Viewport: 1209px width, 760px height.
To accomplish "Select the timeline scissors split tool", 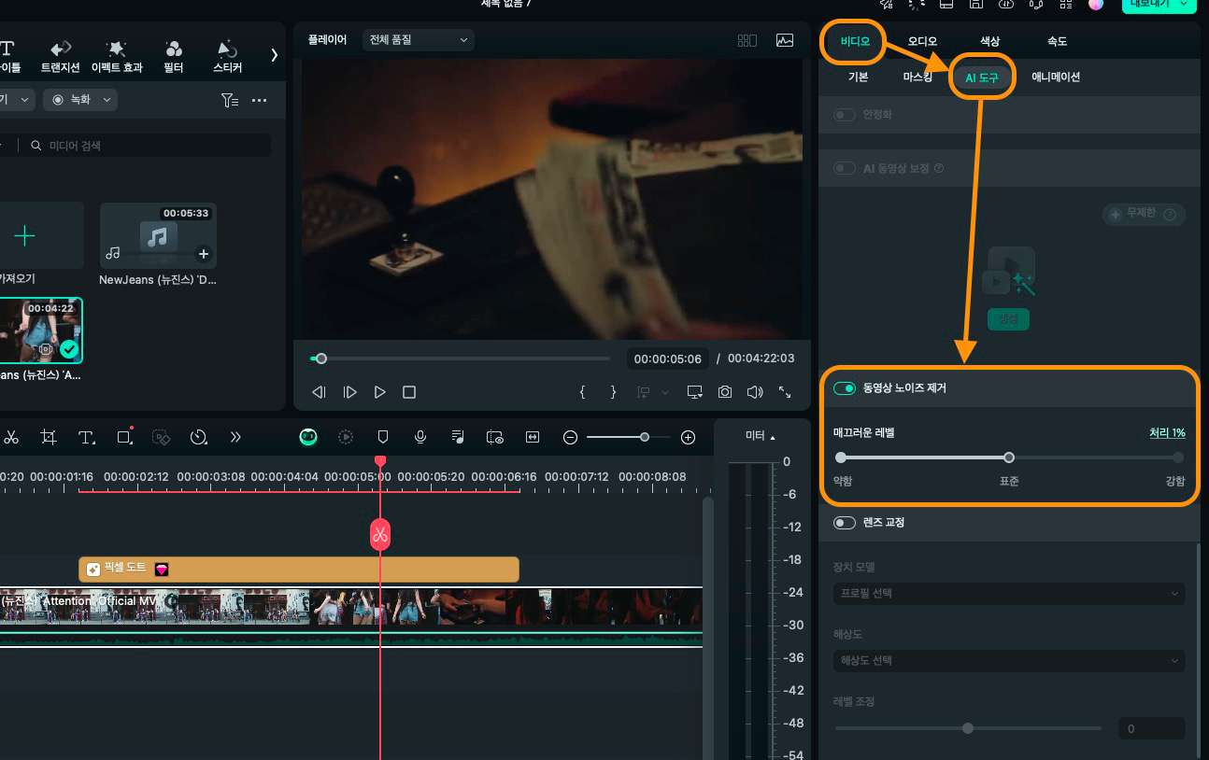I will [x=11, y=437].
